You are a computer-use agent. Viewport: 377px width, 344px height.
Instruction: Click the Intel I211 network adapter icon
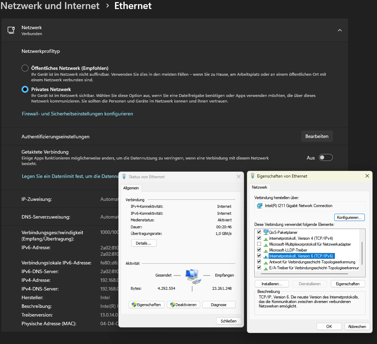click(x=259, y=206)
